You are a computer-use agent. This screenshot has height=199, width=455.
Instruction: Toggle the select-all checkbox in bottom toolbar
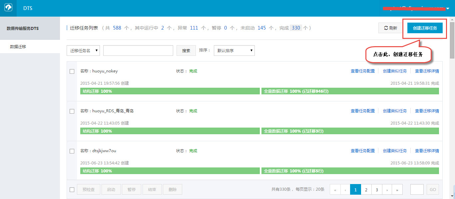[x=72, y=190]
